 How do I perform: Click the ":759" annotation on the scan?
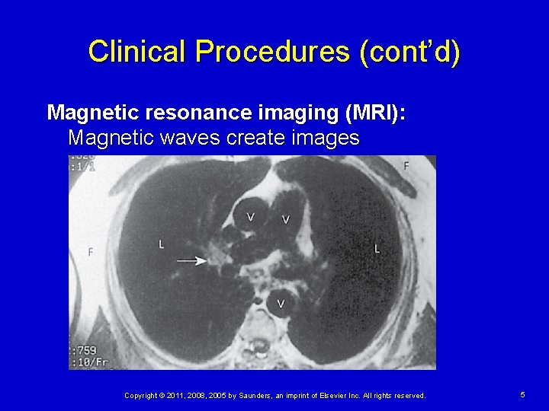83,350
